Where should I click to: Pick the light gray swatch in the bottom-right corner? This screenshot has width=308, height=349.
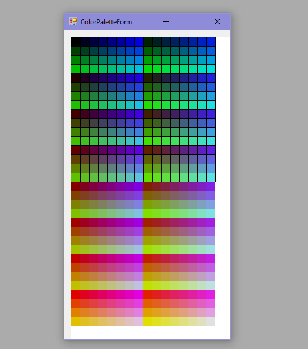tap(211, 321)
